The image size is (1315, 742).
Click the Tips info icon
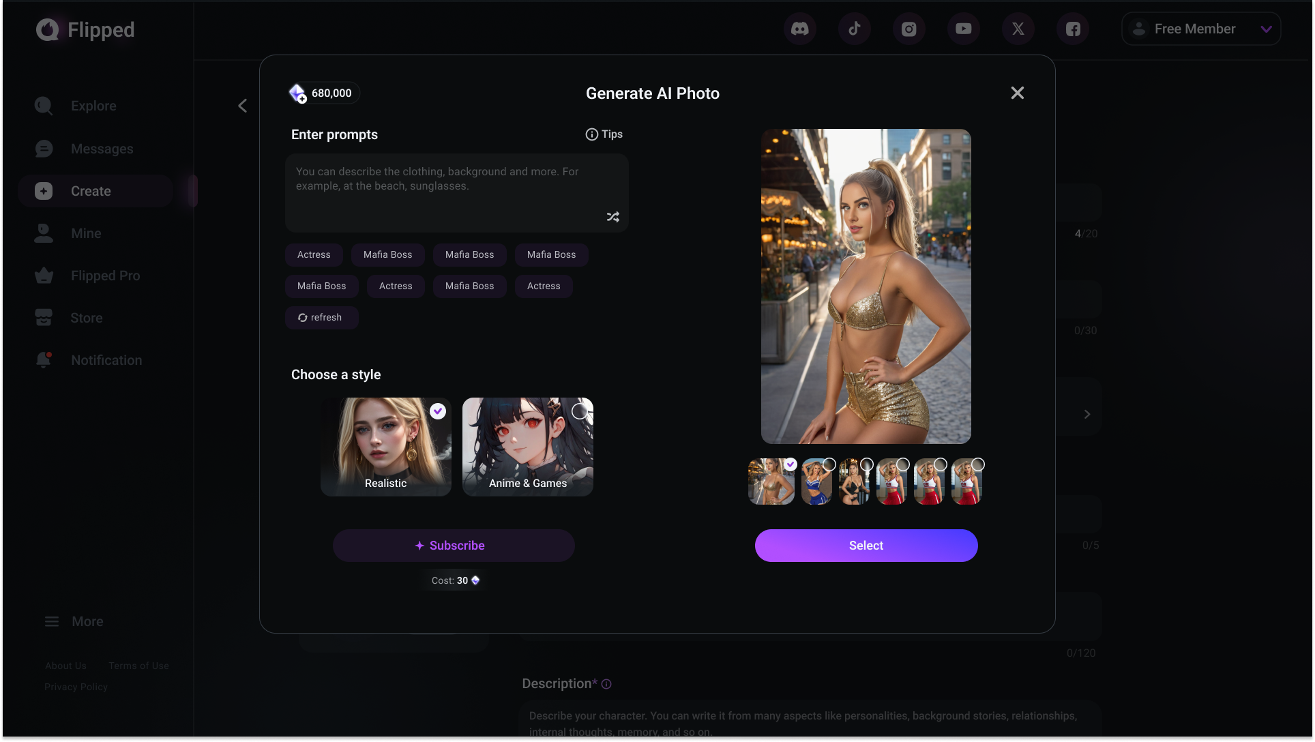[x=592, y=134]
